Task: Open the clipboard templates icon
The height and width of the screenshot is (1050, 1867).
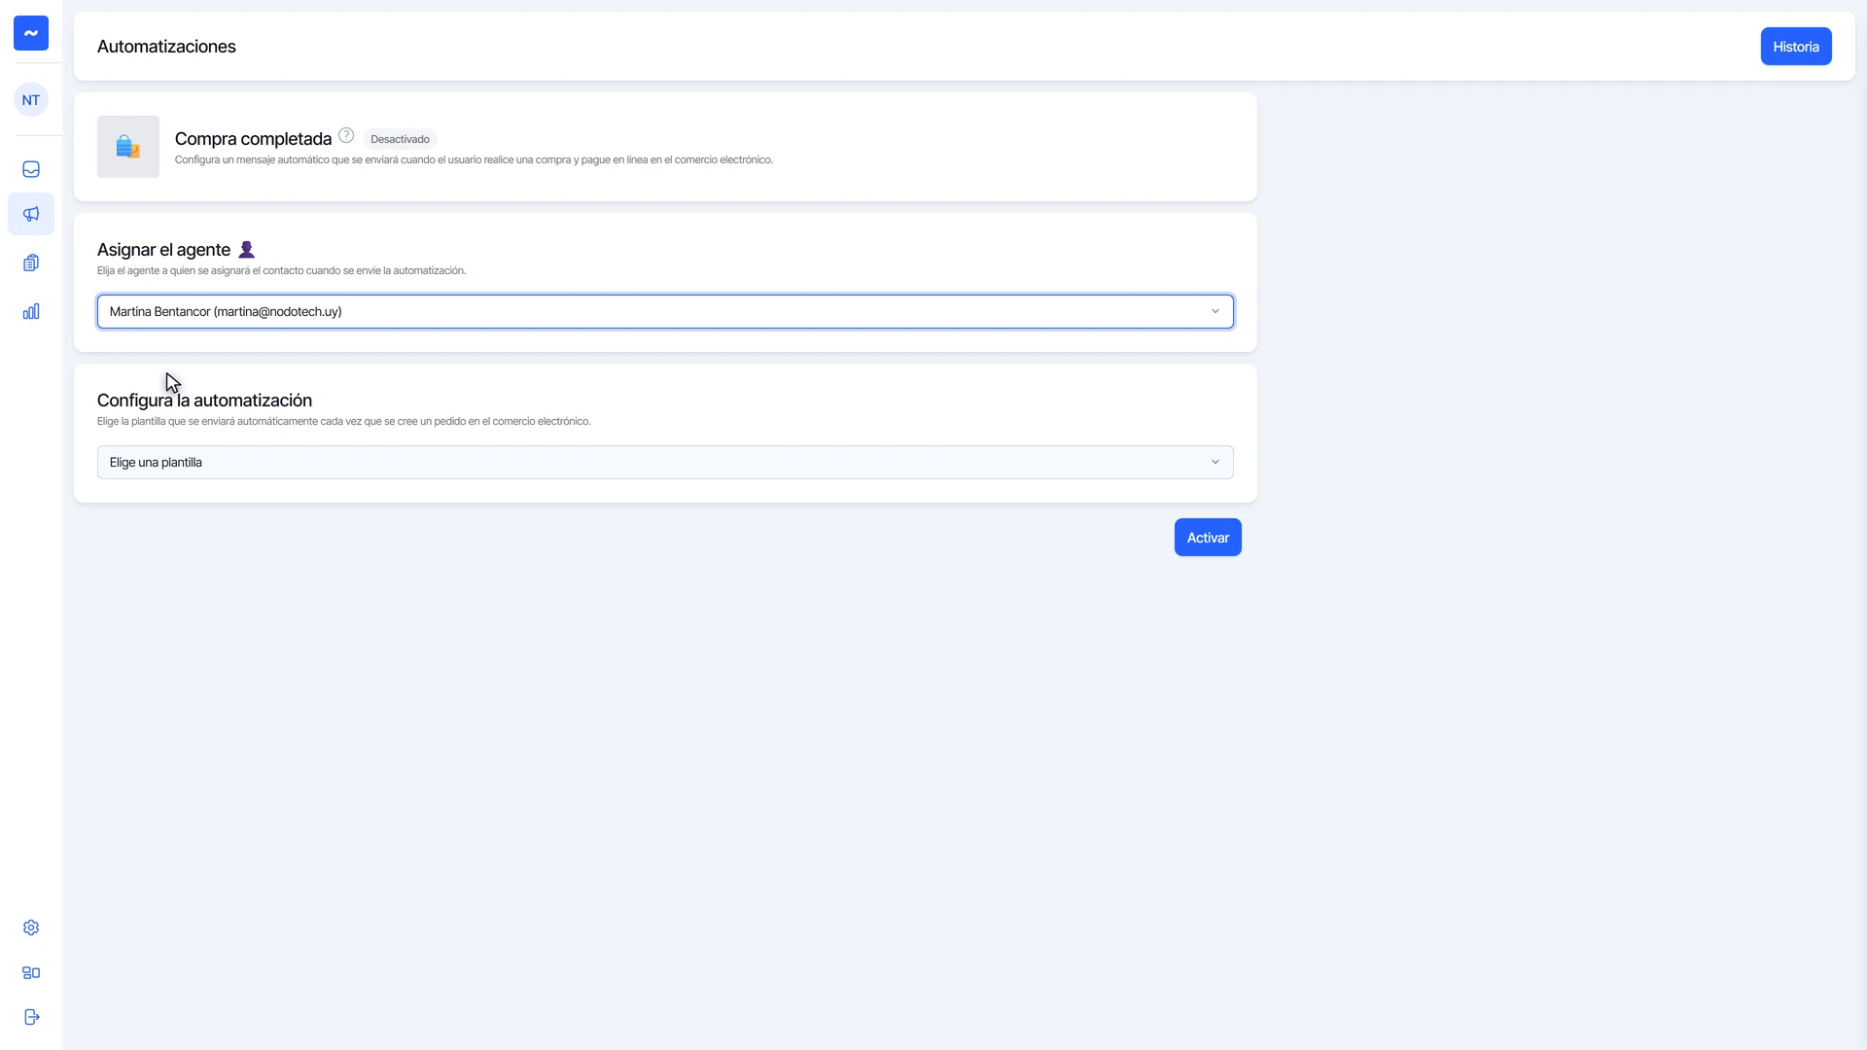Action: (31, 262)
